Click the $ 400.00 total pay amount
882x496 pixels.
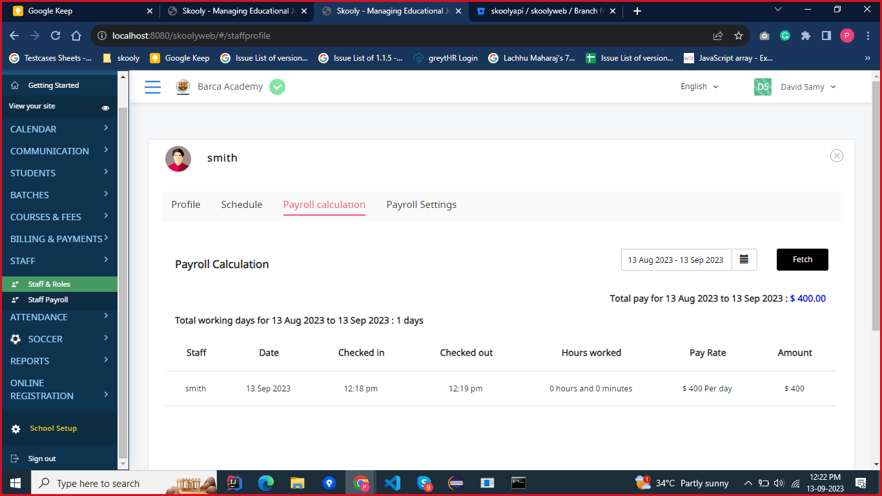[x=808, y=298]
